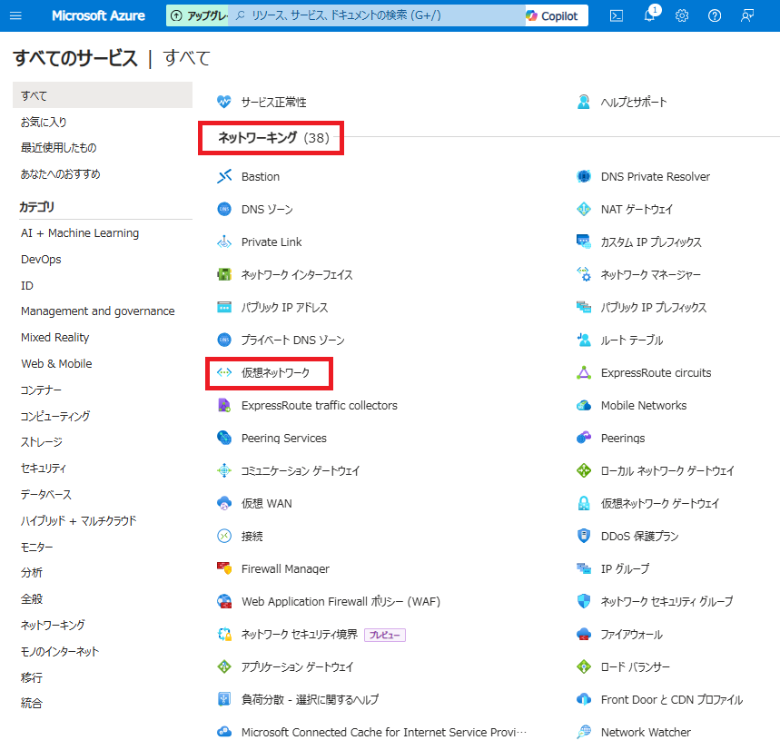Click the Firewall Manager icon

click(224, 568)
